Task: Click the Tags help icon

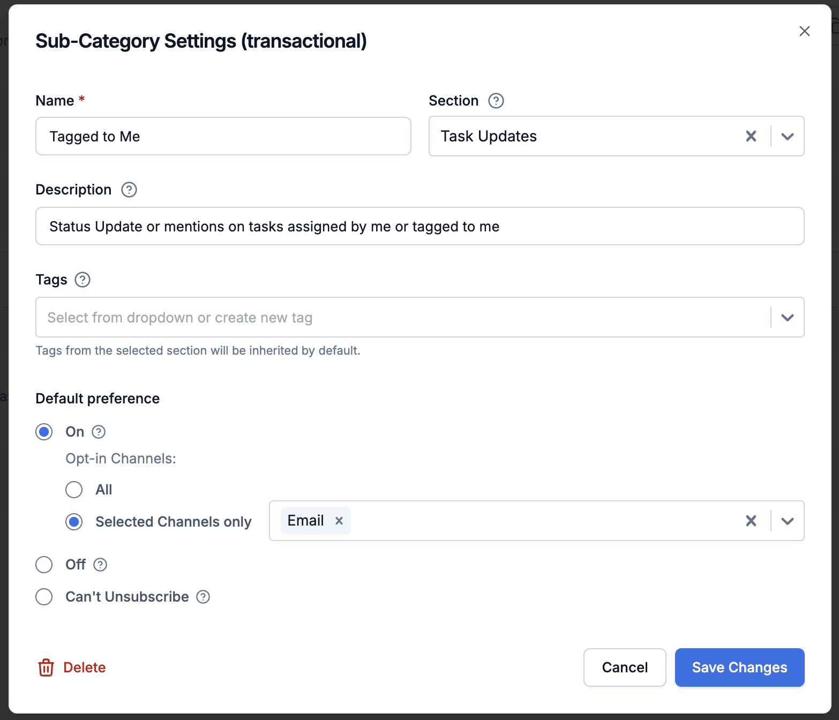Action: 82,280
